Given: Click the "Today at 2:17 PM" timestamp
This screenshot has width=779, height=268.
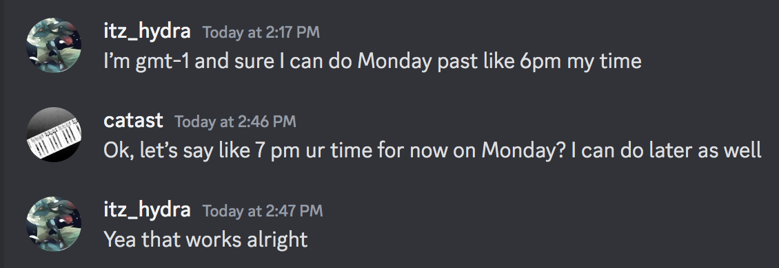Looking at the screenshot, I should 261,33.
